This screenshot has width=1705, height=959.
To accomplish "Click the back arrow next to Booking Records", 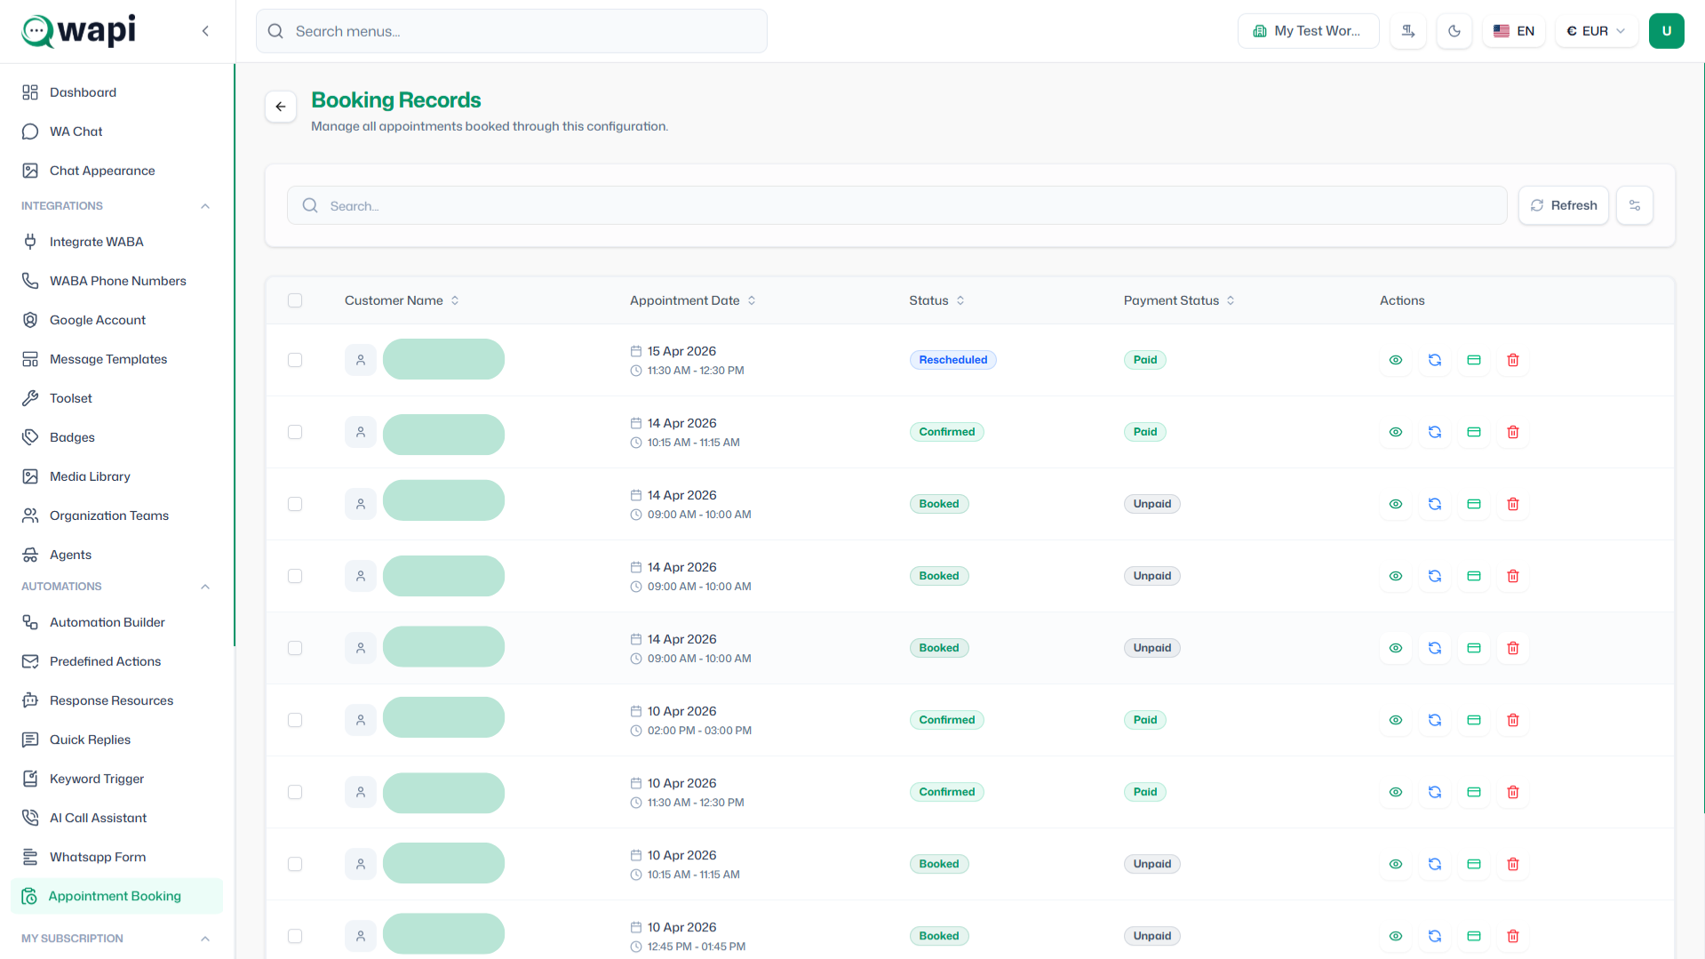I will point(281,107).
